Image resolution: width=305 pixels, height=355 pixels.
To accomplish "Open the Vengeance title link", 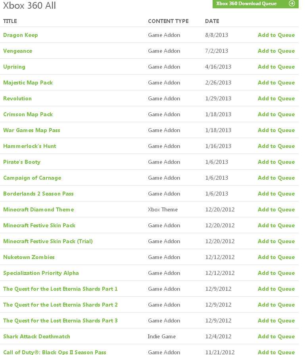I will (18, 51).
